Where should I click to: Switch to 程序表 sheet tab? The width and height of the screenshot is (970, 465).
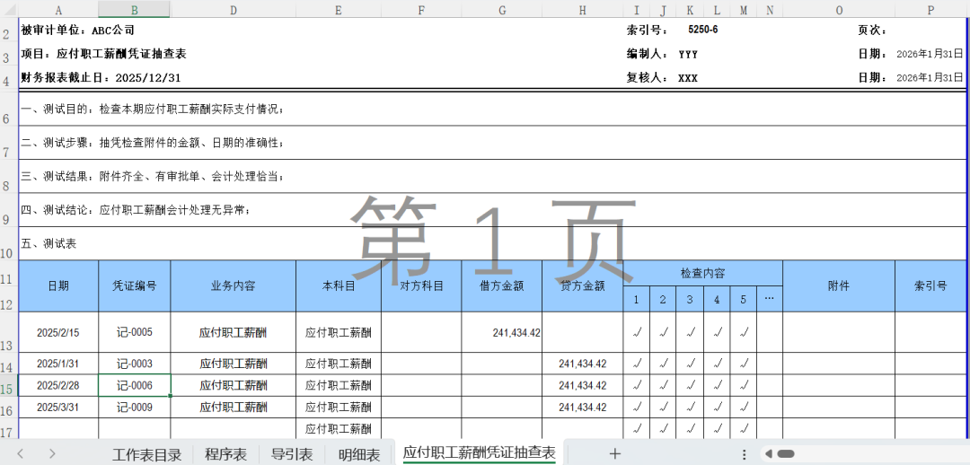(225, 454)
